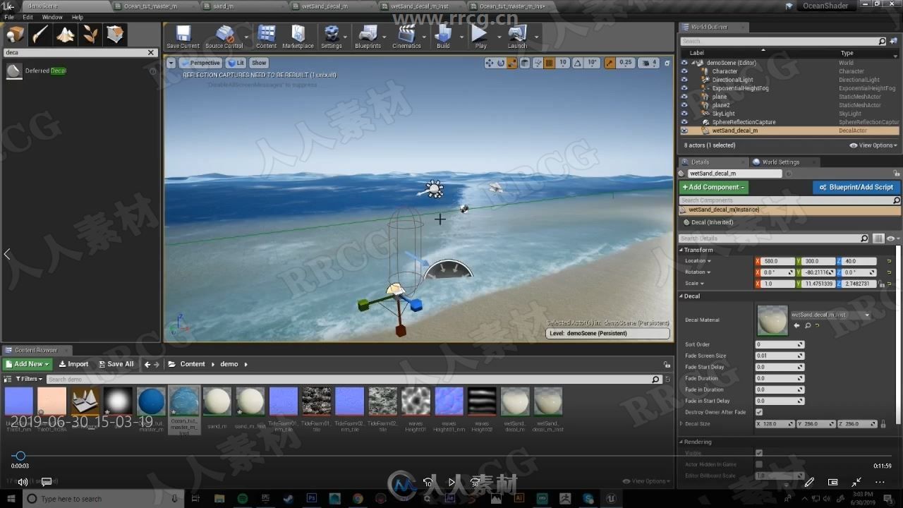Viewport: 903px width, 508px height.
Task: Open the decal material name dropdown
Action: 830,315
